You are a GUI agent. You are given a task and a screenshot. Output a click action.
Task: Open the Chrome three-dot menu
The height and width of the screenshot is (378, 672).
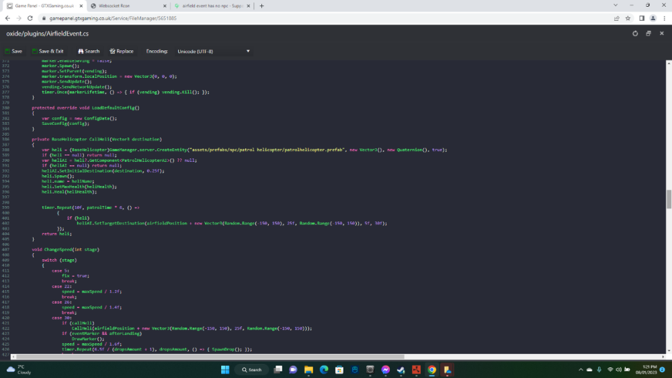[665, 18]
